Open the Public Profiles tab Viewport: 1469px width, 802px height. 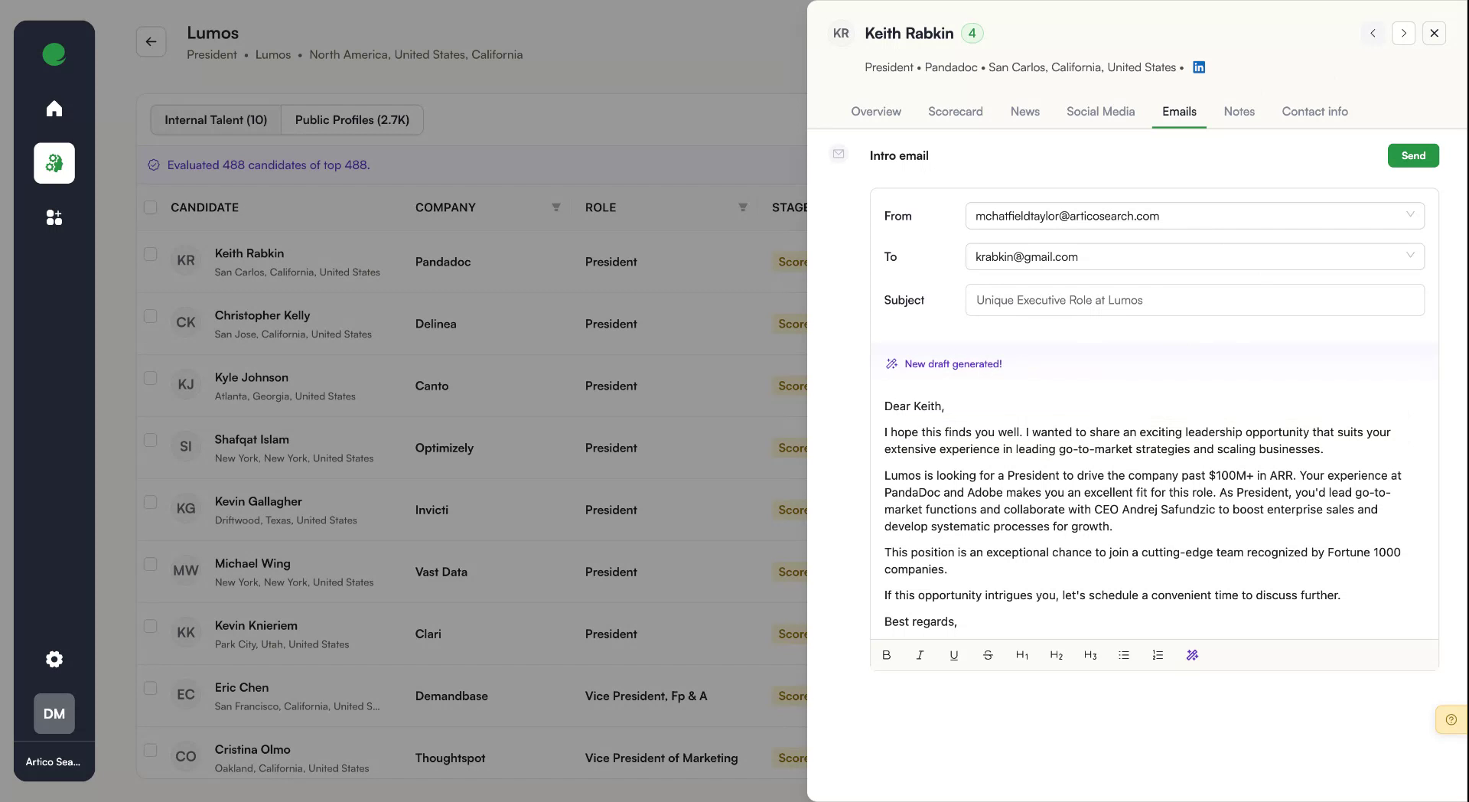352,120
